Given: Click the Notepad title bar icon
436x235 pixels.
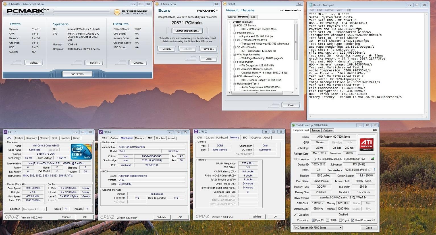Looking at the screenshot, I should coord(310,5).
